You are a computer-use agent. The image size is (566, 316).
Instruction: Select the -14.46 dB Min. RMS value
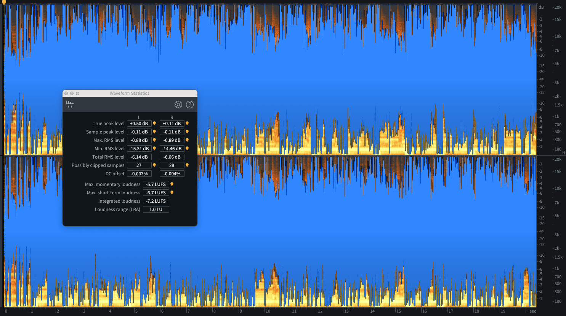click(x=172, y=149)
